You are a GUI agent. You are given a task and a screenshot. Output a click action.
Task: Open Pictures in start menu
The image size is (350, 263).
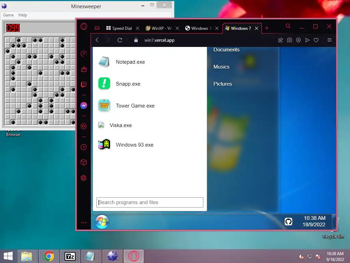click(223, 84)
